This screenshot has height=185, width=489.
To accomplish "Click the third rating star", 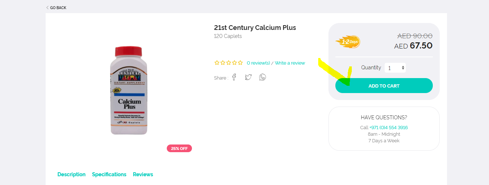I will tap(228, 63).
